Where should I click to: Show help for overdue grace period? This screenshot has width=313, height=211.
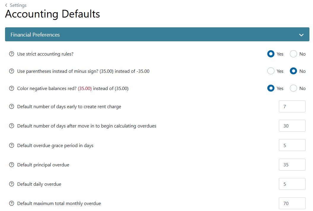click(x=12, y=145)
